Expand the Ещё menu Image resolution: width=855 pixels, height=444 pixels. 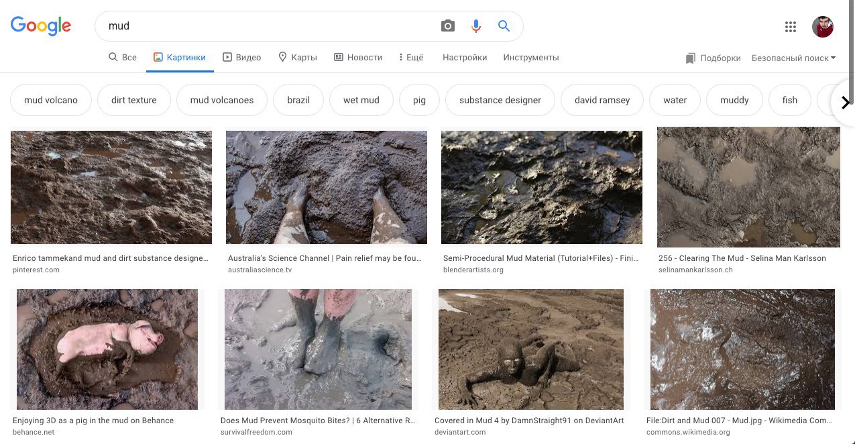411,58
